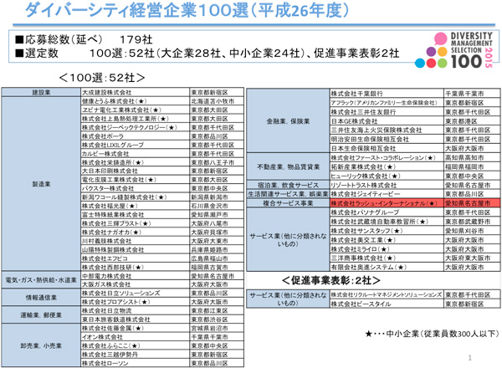The height and width of the screenshot is (373, 502).
Task: Click the 電化皮膜工業株式会社(★) cell
Action: pos(135,180)
